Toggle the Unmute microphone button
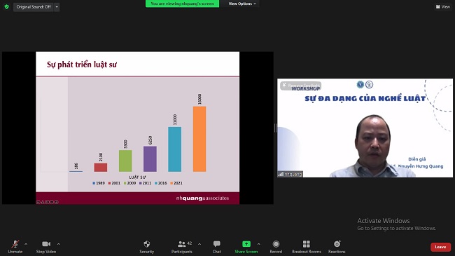This screenshot has height=256, width=455. pos(15,244)
